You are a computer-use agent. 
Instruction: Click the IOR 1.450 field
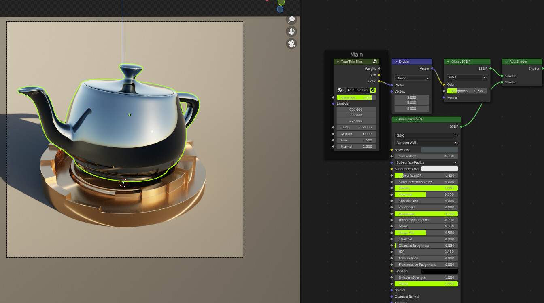pos(426,252)
